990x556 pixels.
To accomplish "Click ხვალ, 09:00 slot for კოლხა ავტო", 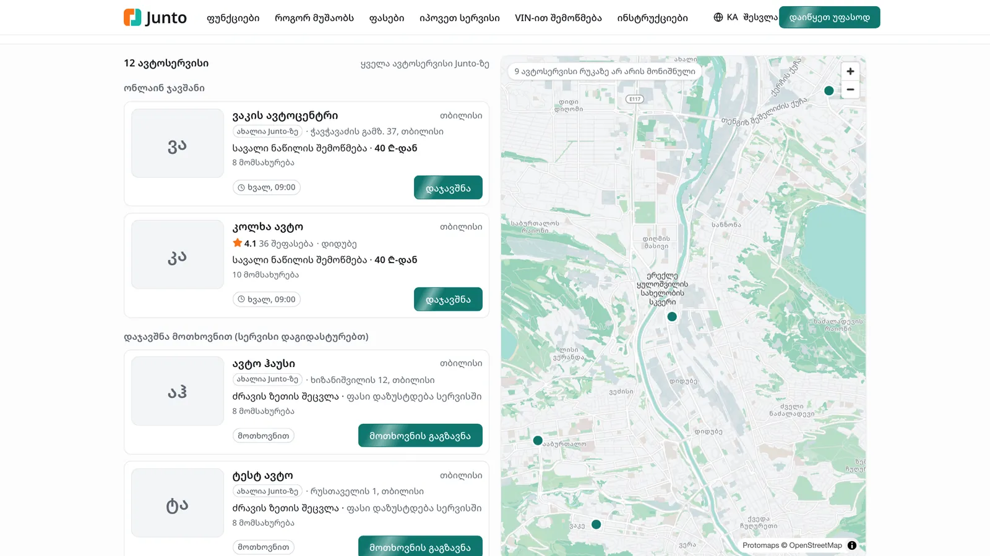I will pyautogui.click(x=267, y=299).
